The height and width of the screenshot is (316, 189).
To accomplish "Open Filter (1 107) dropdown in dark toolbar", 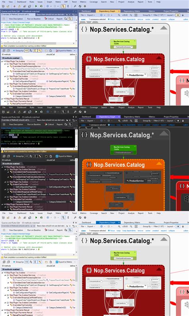I will (159, 121).
